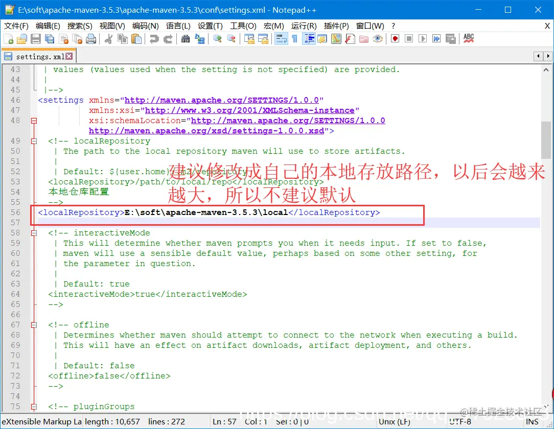Open the 插件(P) menu
Viewport: 554px width, 429px height.
tap(336, 26)
